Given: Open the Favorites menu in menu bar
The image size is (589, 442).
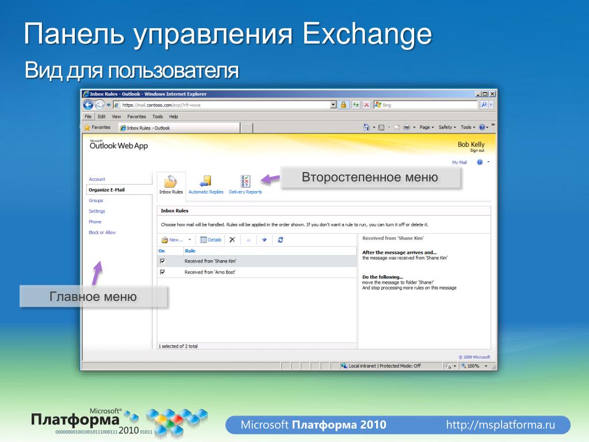Looking at the screenshot, I should 136,116.
